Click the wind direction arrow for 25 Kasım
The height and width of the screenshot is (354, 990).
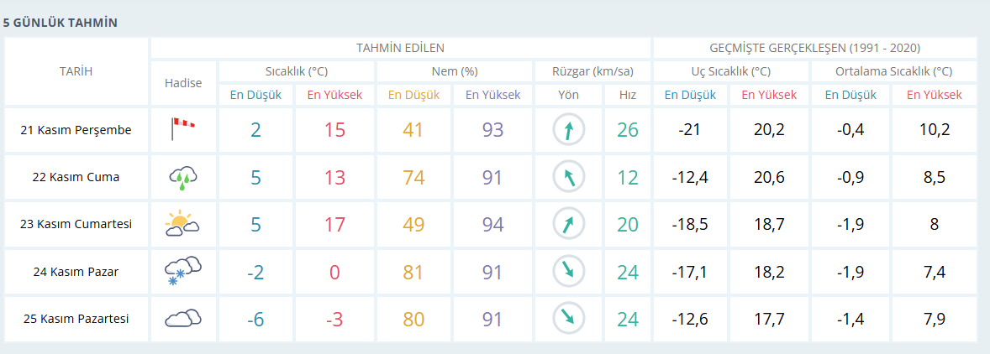coord(568,319)
